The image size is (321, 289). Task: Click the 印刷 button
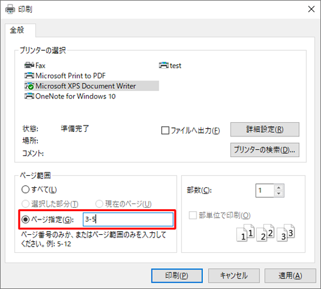(177, 275)
